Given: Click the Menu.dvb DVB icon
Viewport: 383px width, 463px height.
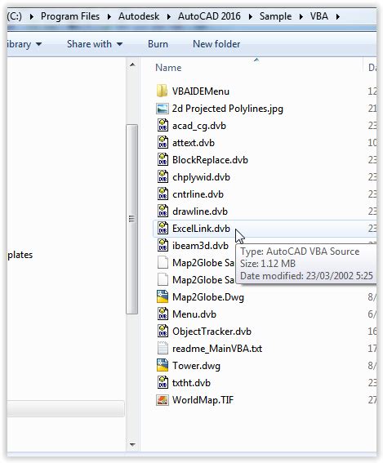Looking at the screenshot, I should [x=163, y=314].
